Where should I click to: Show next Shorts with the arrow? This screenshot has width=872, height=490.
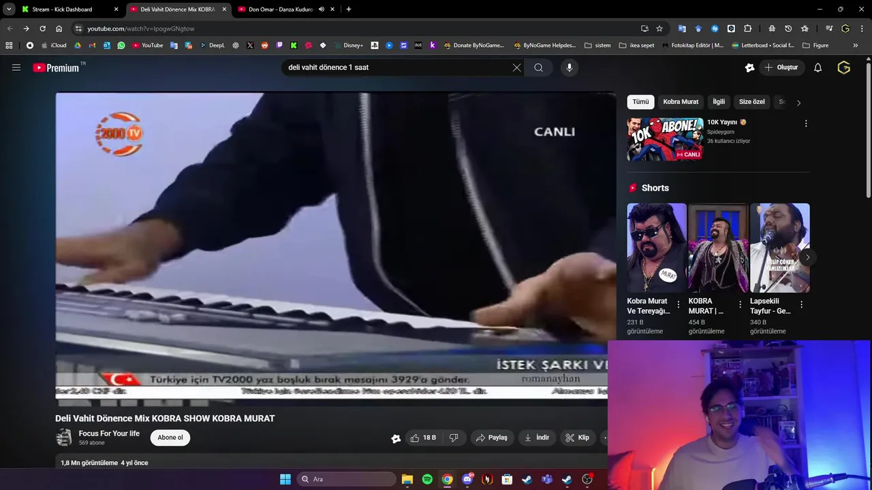(x=807, y=257)
